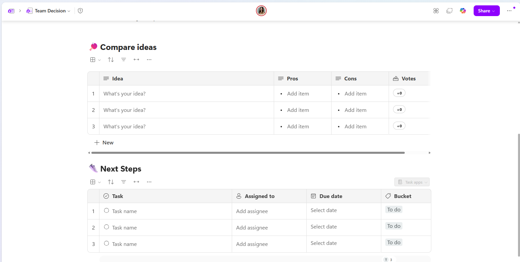This screenshot has height=262, width=520.
Task: Change the Bucket label on task 2
Action: [x=393, y=225]
